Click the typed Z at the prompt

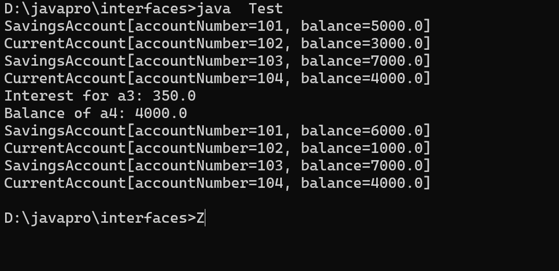(200, 218)
